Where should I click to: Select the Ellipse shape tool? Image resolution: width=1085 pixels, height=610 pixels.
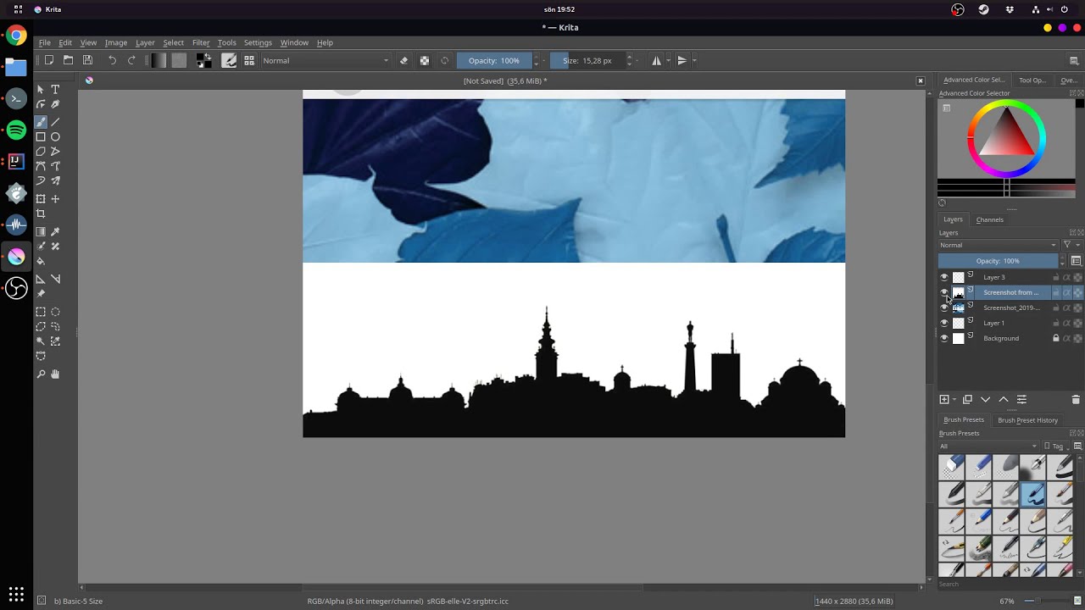[x=56, y=136]
